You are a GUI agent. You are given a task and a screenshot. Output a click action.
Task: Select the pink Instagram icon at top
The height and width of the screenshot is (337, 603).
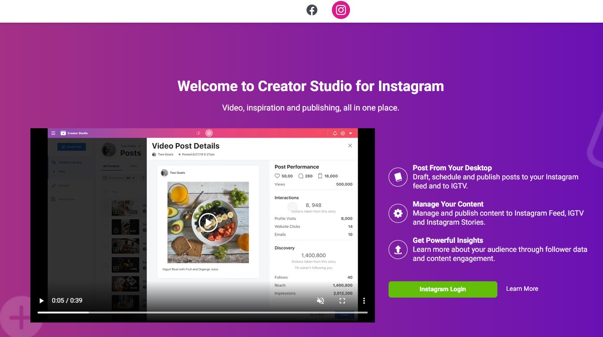point(341,10)
